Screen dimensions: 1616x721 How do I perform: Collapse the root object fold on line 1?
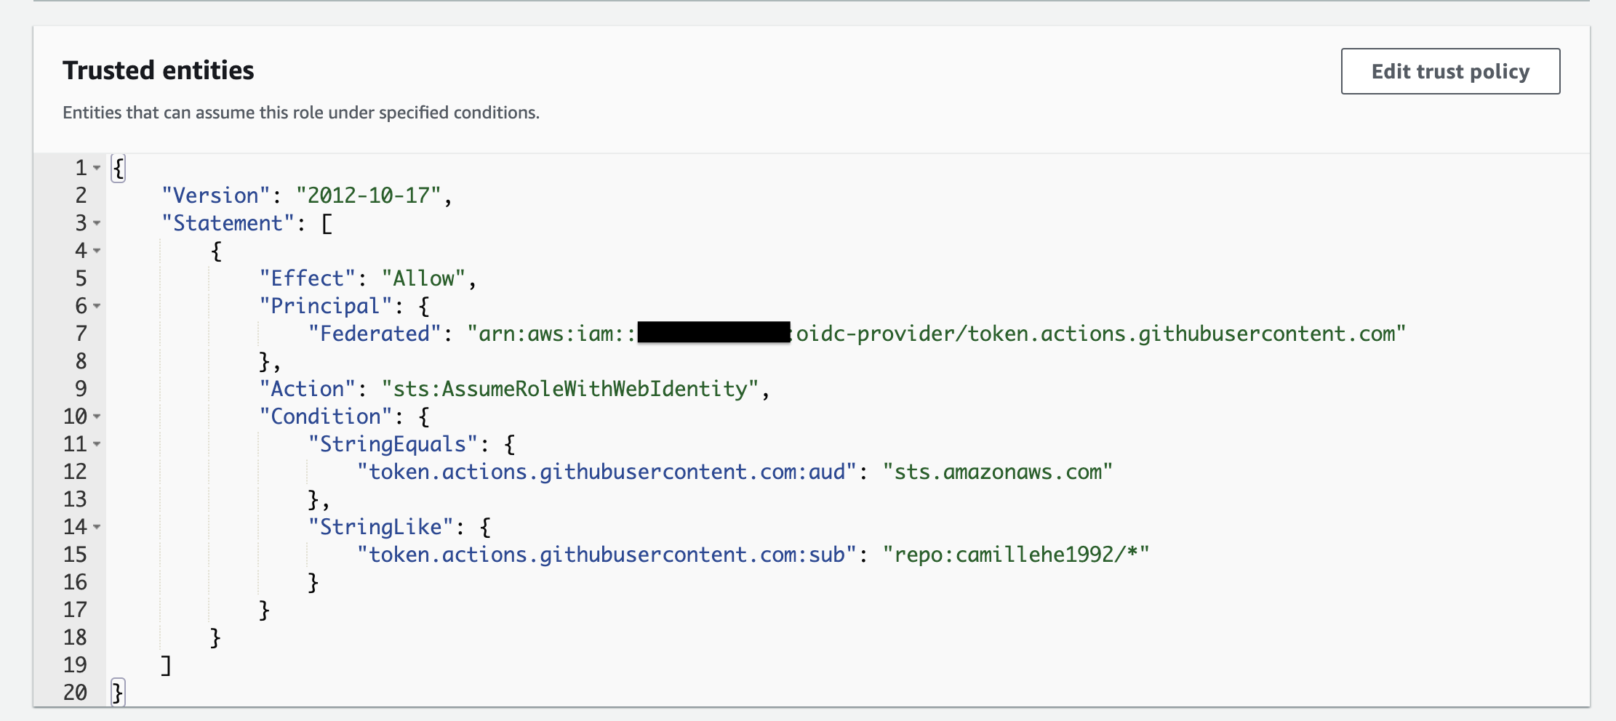(97, 168)
